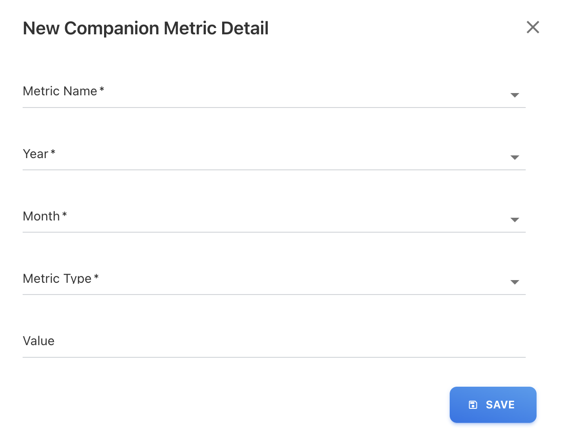Click the floppy disk icon on Save
The image size is (561, 440).
pos(473,405)
